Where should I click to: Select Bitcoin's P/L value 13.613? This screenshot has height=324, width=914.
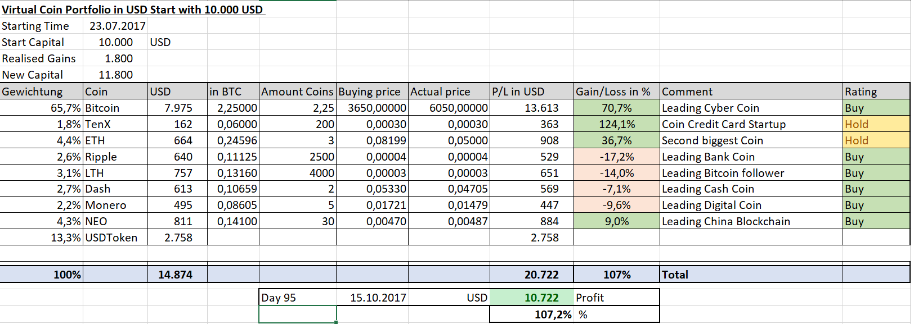[x=531, y=108]
